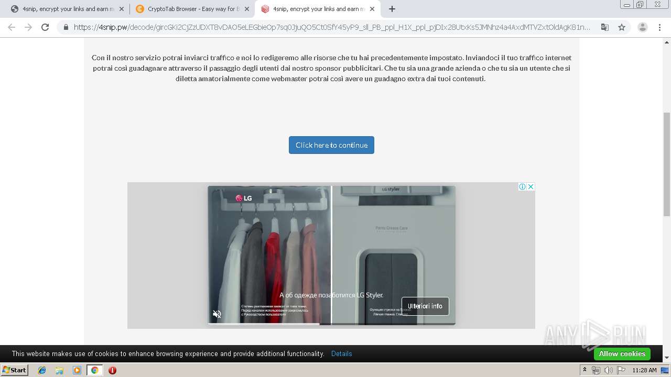Click the LG logo in the ad
This screenshot has height=377, width=671.
[x=244, y=198]
